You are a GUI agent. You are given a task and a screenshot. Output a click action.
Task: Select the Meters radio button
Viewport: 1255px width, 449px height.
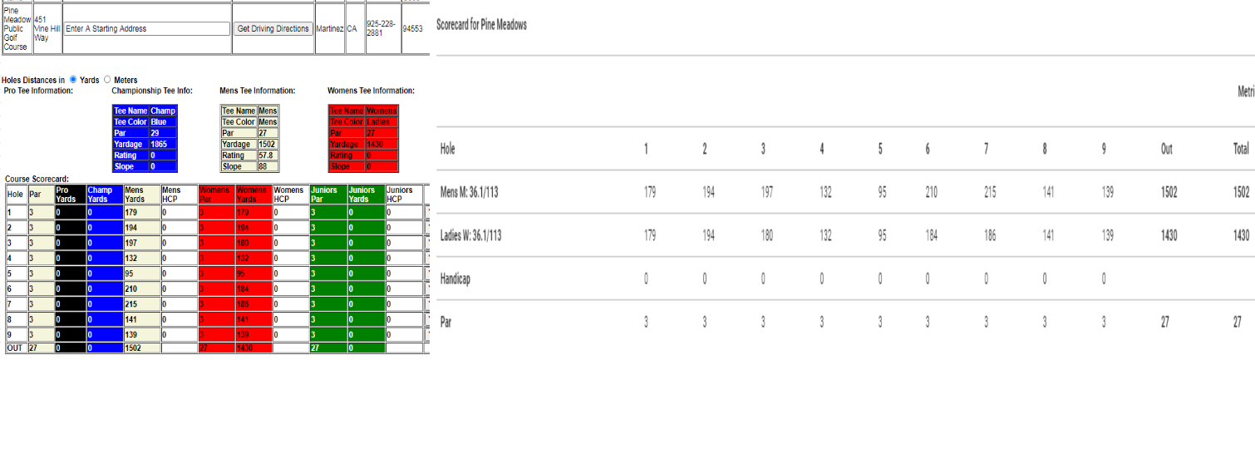tap(107, 80)
